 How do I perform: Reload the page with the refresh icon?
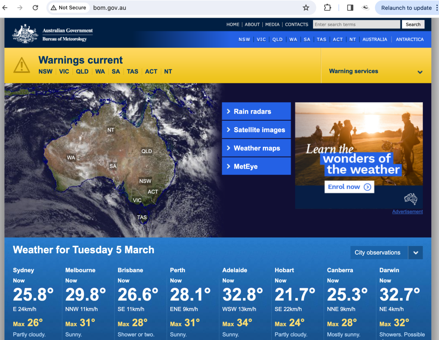35,8
